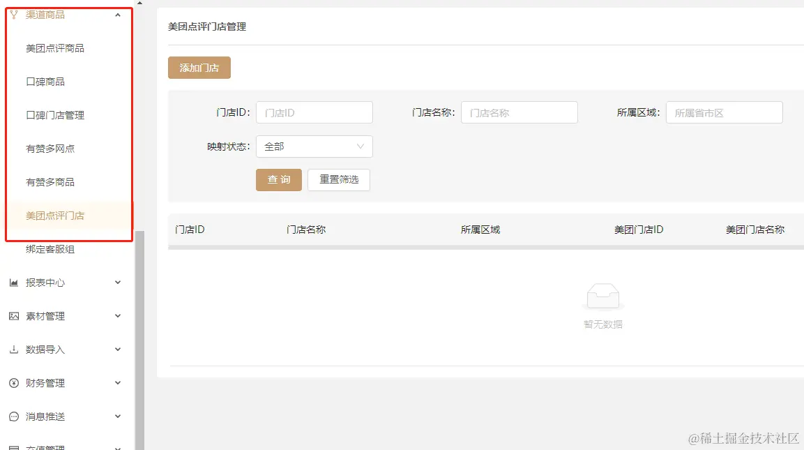Click the image icon beside 素材管理
The width and height of the screenshot is (804, 450).
point(13,316)
